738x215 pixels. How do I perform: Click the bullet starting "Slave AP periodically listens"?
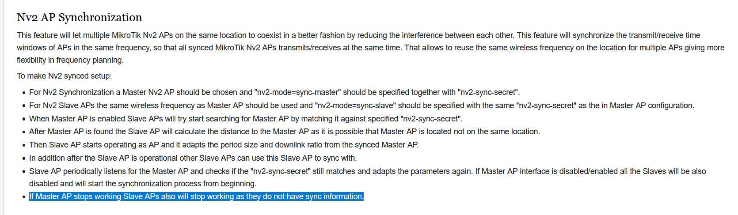pyautogui.click(x=368, y=177)
